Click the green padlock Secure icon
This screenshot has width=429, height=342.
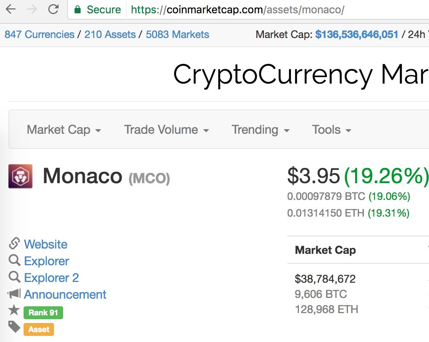point(78,9)
